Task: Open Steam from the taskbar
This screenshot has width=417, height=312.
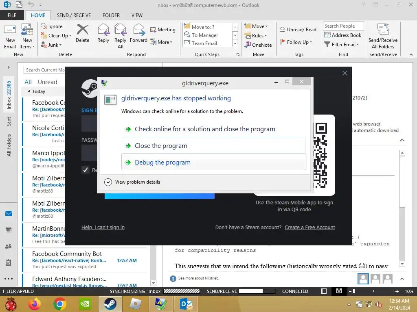Action: pos(110,304)
